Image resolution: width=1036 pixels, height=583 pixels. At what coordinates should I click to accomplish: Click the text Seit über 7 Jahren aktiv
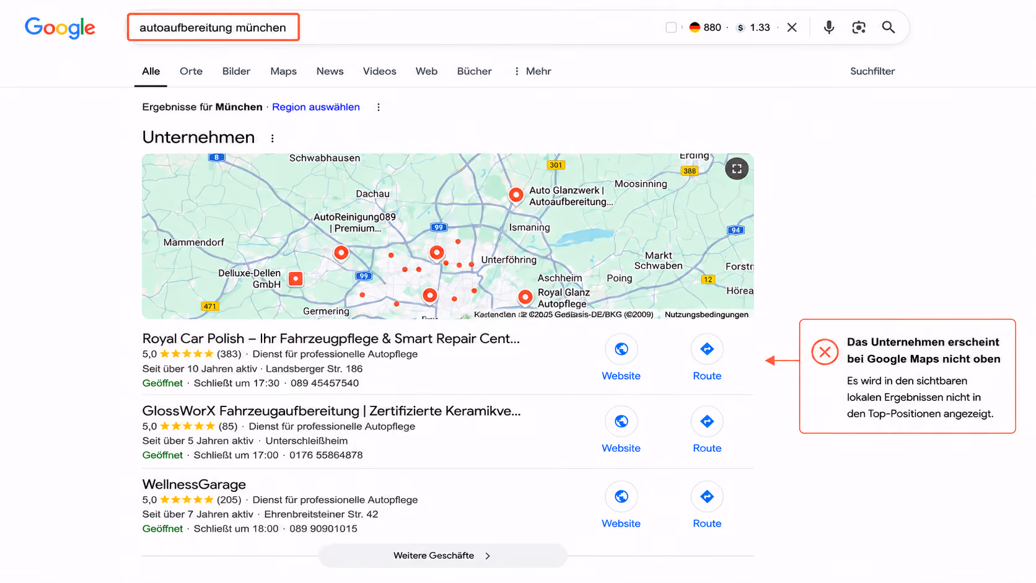(198, 514)
